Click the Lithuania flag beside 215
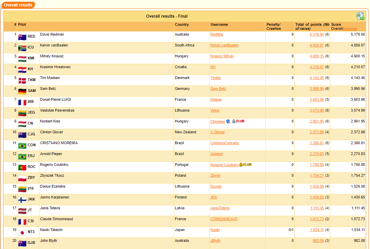 (22, 189)
